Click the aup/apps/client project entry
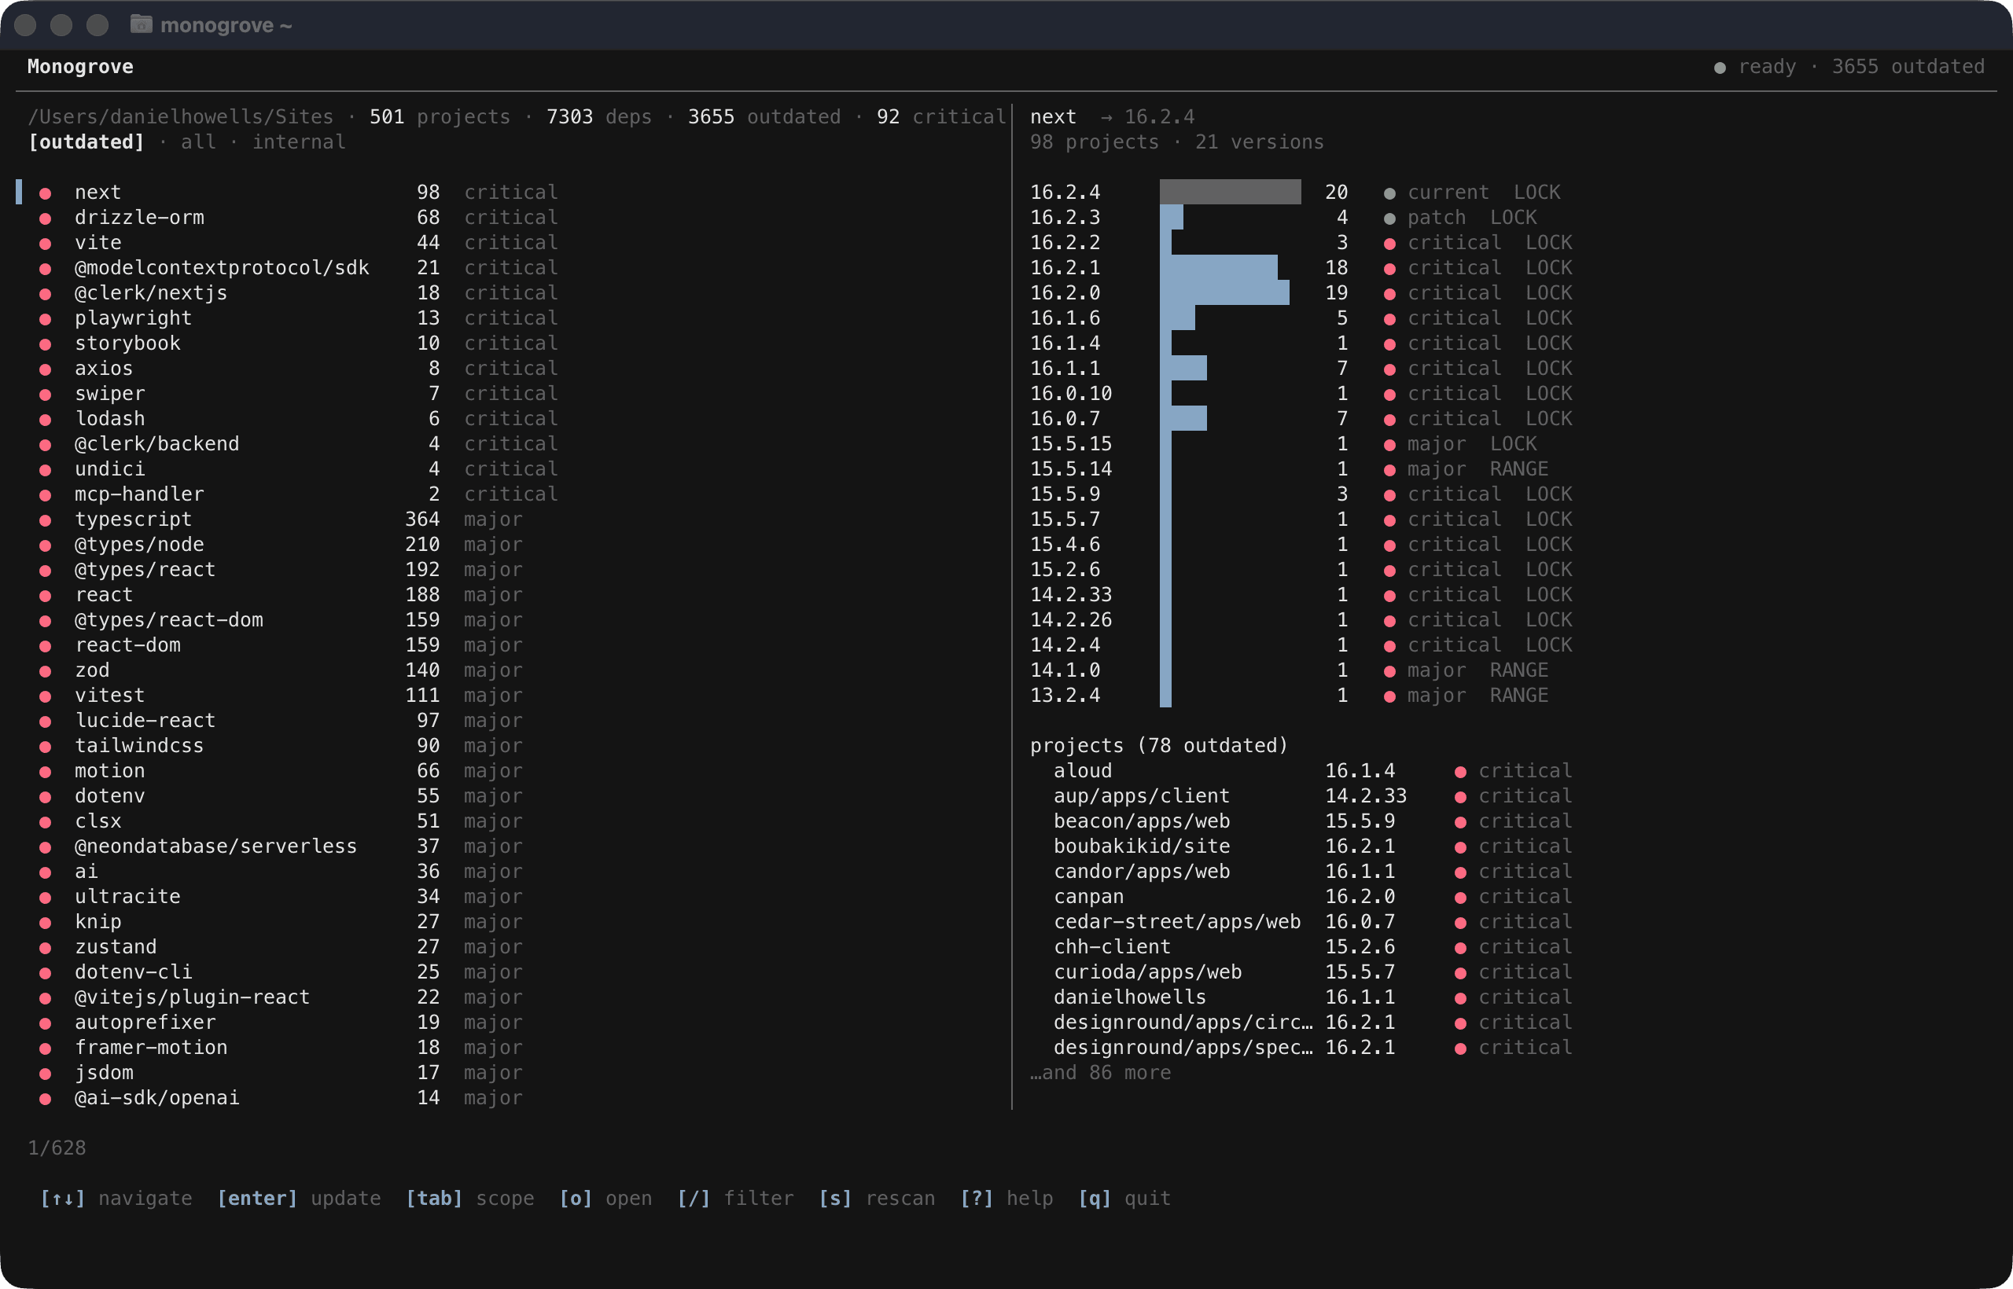The image size is (2013, 1289). click(1141, 796)
